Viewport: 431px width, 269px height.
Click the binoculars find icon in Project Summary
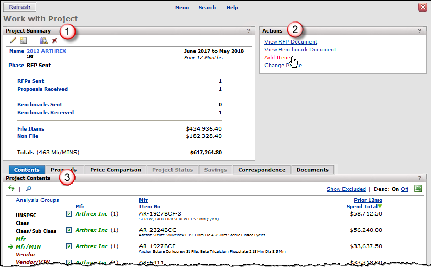coord(44,40)
